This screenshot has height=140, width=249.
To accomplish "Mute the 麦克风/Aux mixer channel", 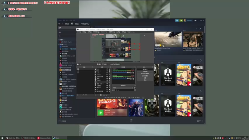I will 130,73.
